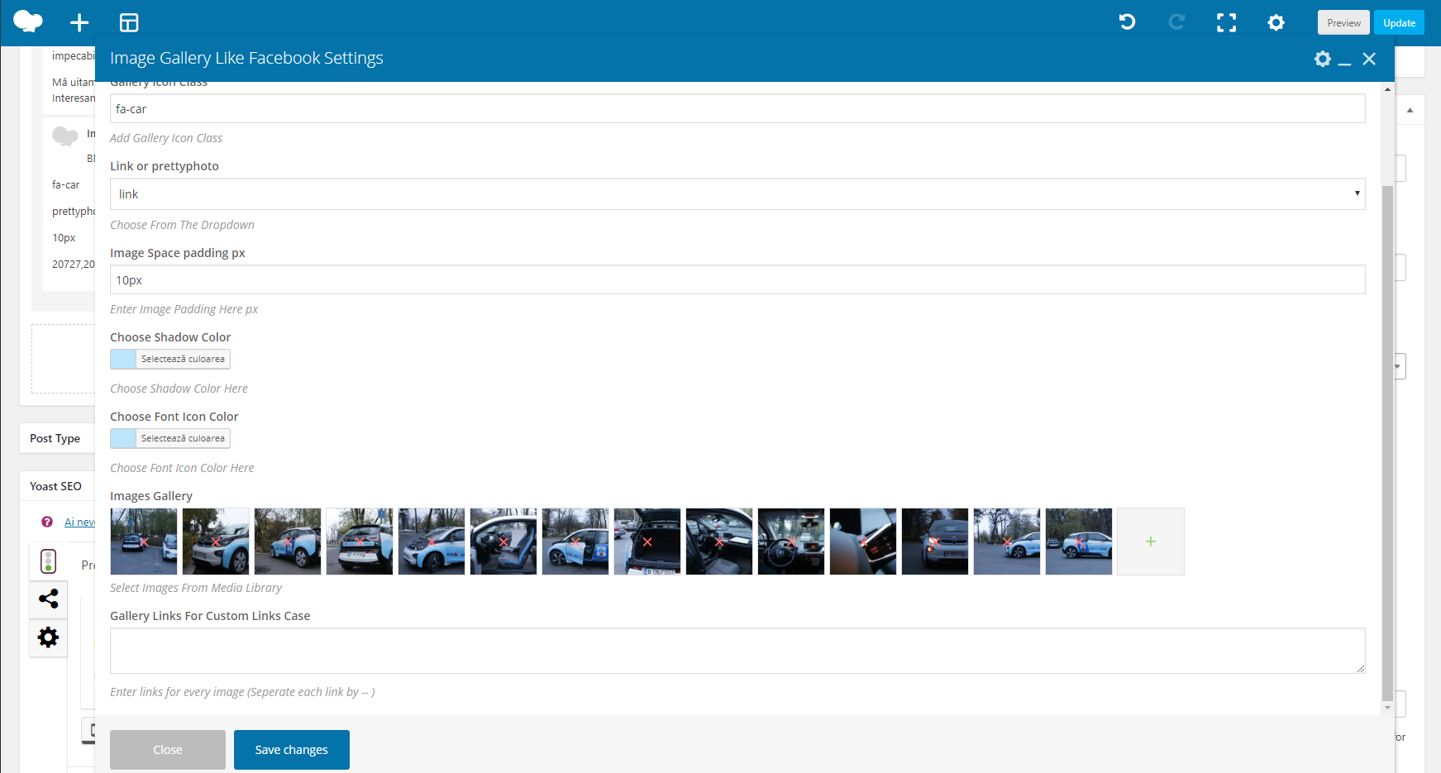Image resolution: width=1441 pixels, height=773 pixels.
Task: Open Yoast social share icon tab
Action: pos(48,599)
